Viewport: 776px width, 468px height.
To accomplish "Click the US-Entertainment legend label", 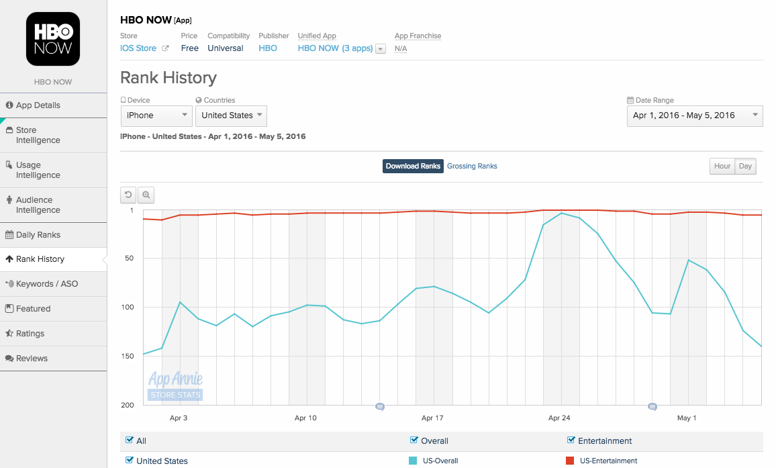I will pos(608,461).
